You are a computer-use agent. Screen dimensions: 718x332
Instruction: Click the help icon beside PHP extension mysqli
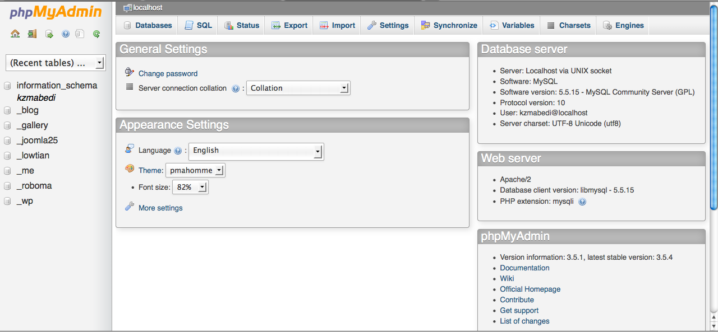click(x=582, y=202)
